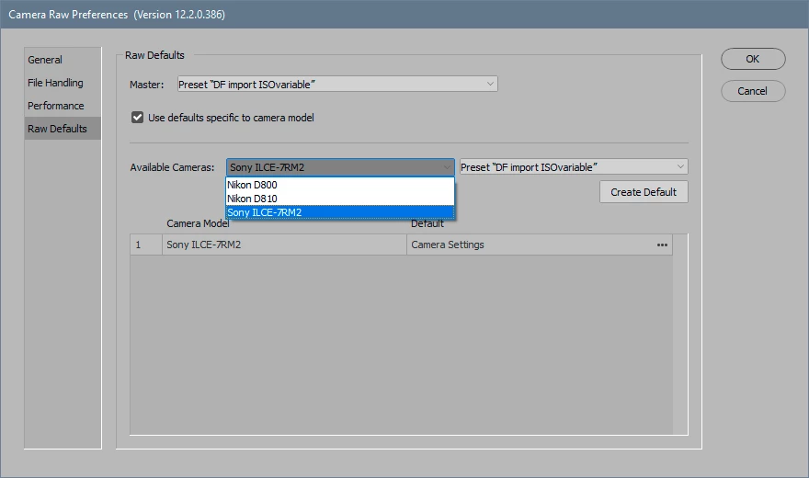The width and height of the screenshot is (809, 478).
Task: Select row number 1 in camera table
Action: point(146,245)
